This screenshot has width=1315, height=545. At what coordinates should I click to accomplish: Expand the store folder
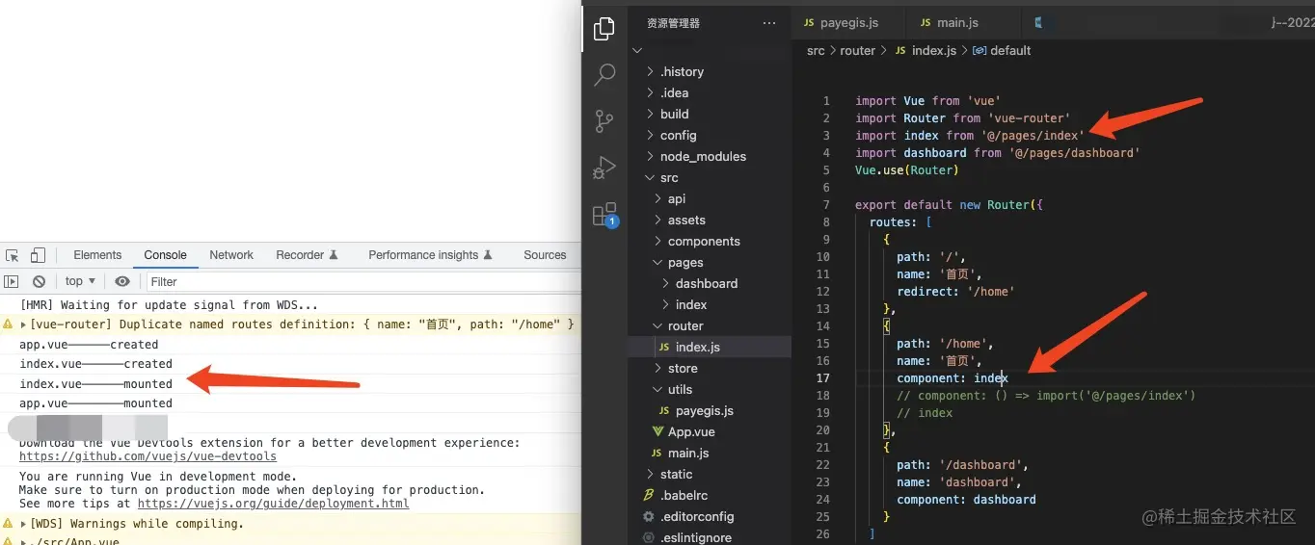658,368
